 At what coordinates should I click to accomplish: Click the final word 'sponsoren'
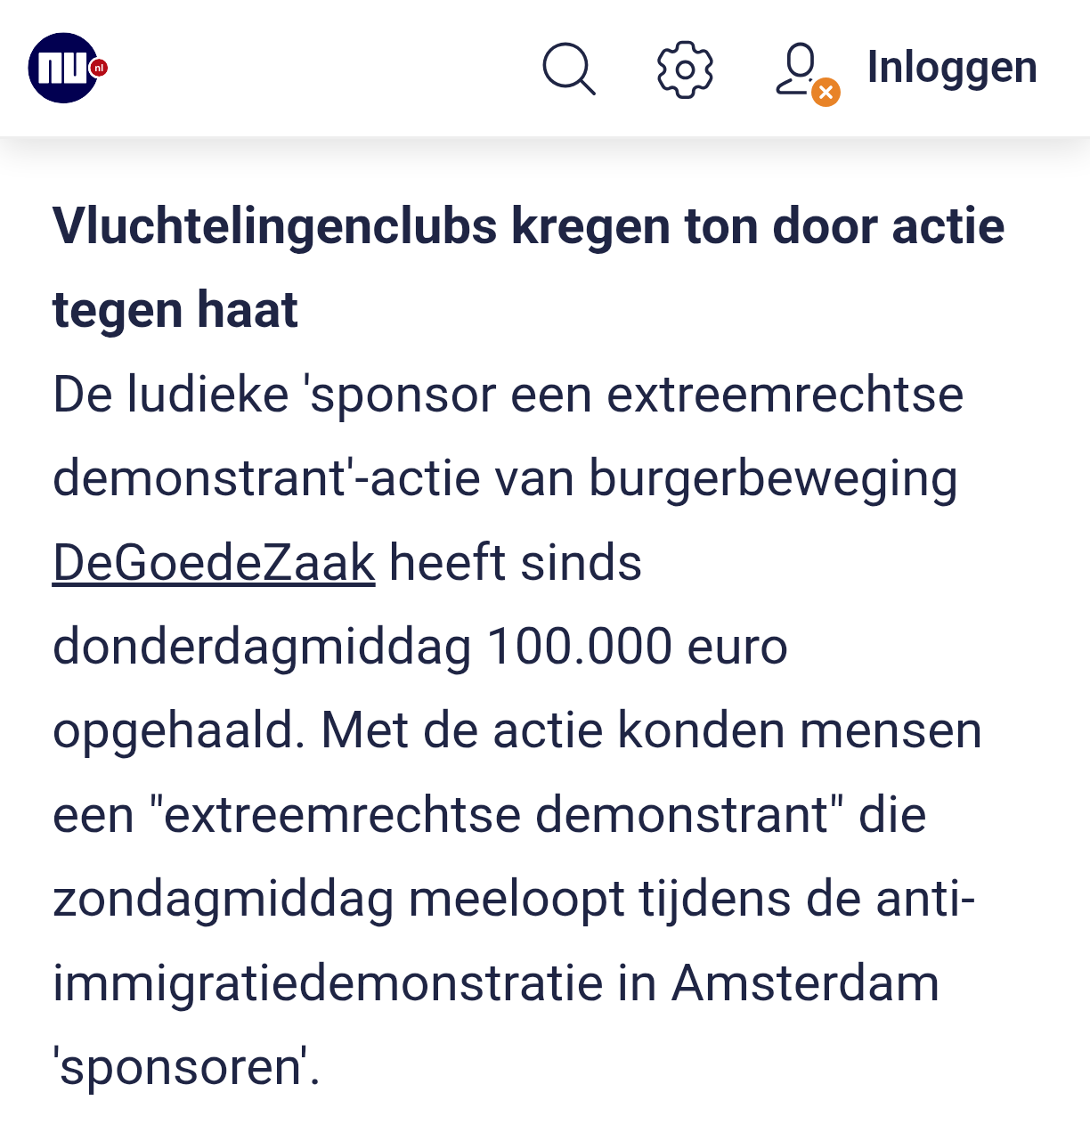(x=181, y=1067)
